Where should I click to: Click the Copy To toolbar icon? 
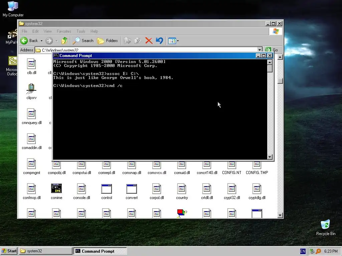pyautogui.click(x=138, y=41)
